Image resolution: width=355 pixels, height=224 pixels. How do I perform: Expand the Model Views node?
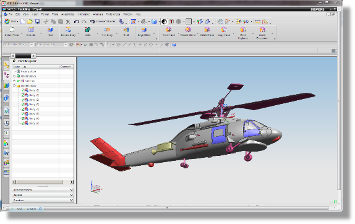click(14, 76)
